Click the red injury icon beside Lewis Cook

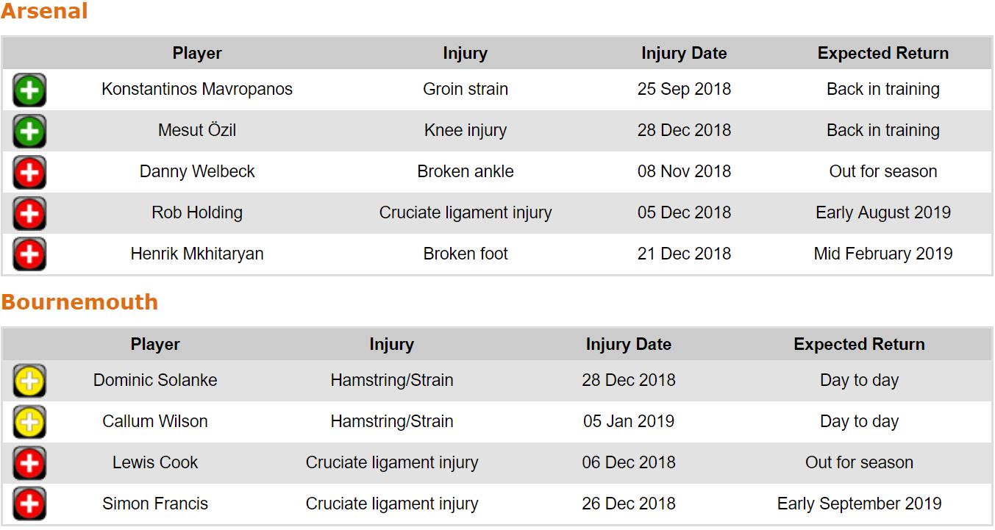[x=29, y=463]
